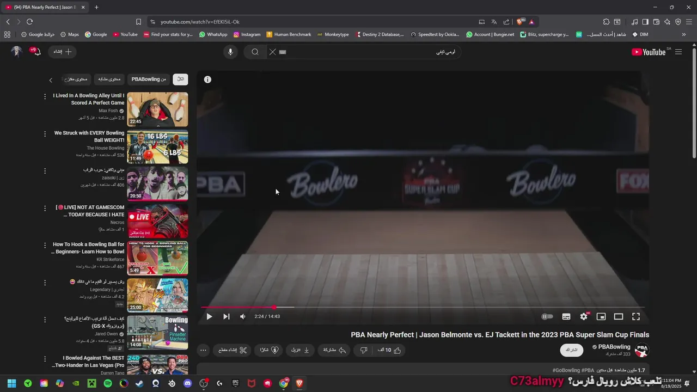
Task: Open options for 'We Struck with EVERY' video
Action: [45, 134]
